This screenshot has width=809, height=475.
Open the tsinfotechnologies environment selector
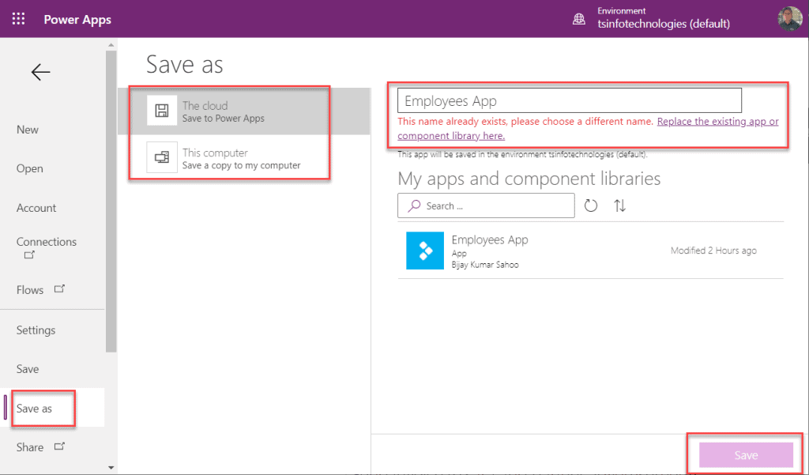click(x=664, y=19)
